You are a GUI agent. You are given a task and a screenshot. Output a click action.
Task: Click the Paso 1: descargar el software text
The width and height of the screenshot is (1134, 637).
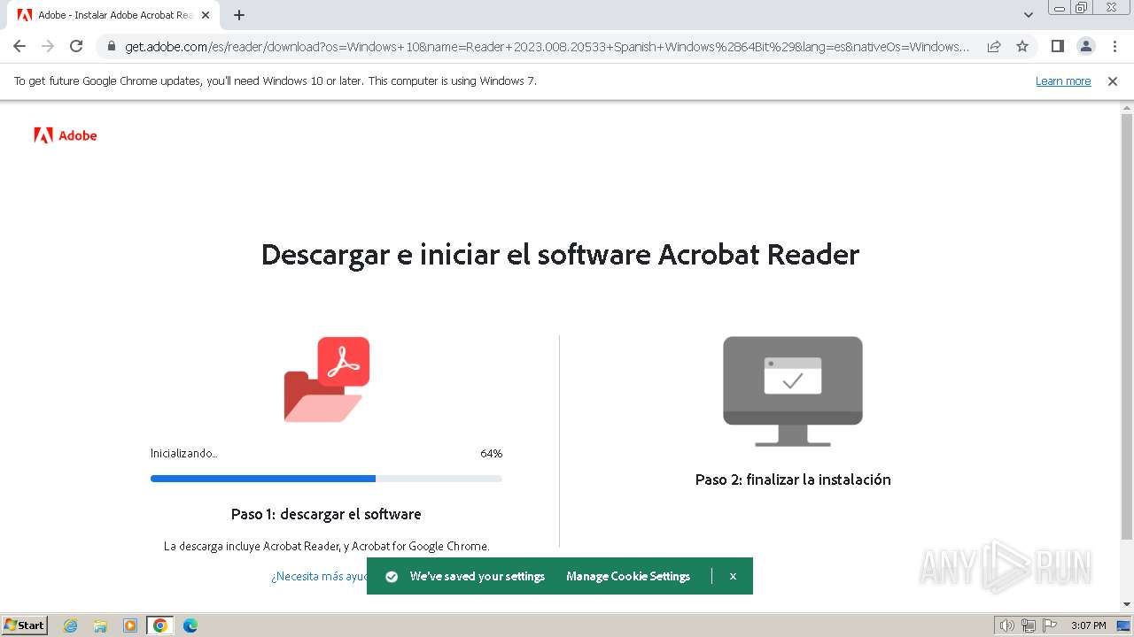click(x=326, y=514)
